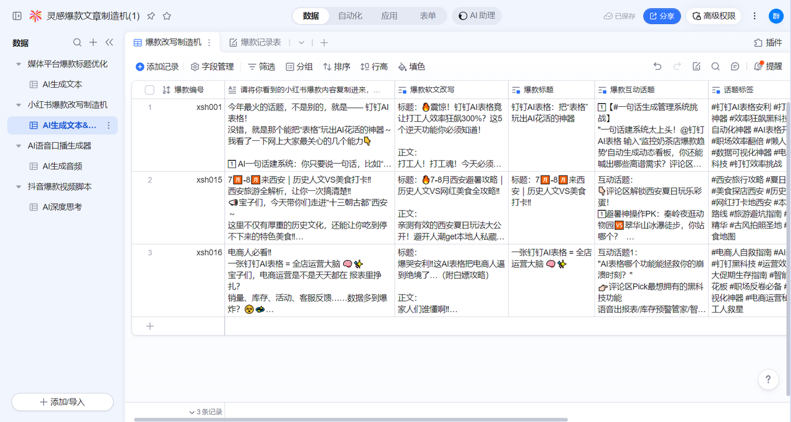Open the view tabs dropdown chevron
The width and height of the screenshot is (791, 422).
302,43
